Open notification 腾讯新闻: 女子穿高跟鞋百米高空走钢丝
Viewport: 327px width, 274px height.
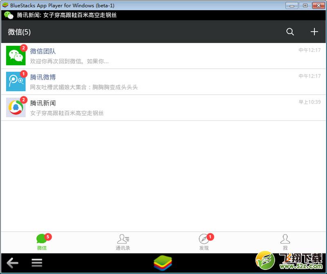point(67,15)
